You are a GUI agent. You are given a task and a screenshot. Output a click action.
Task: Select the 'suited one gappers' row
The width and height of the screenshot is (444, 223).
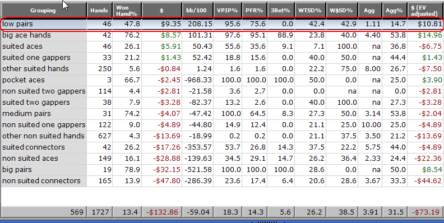(222, 58)
